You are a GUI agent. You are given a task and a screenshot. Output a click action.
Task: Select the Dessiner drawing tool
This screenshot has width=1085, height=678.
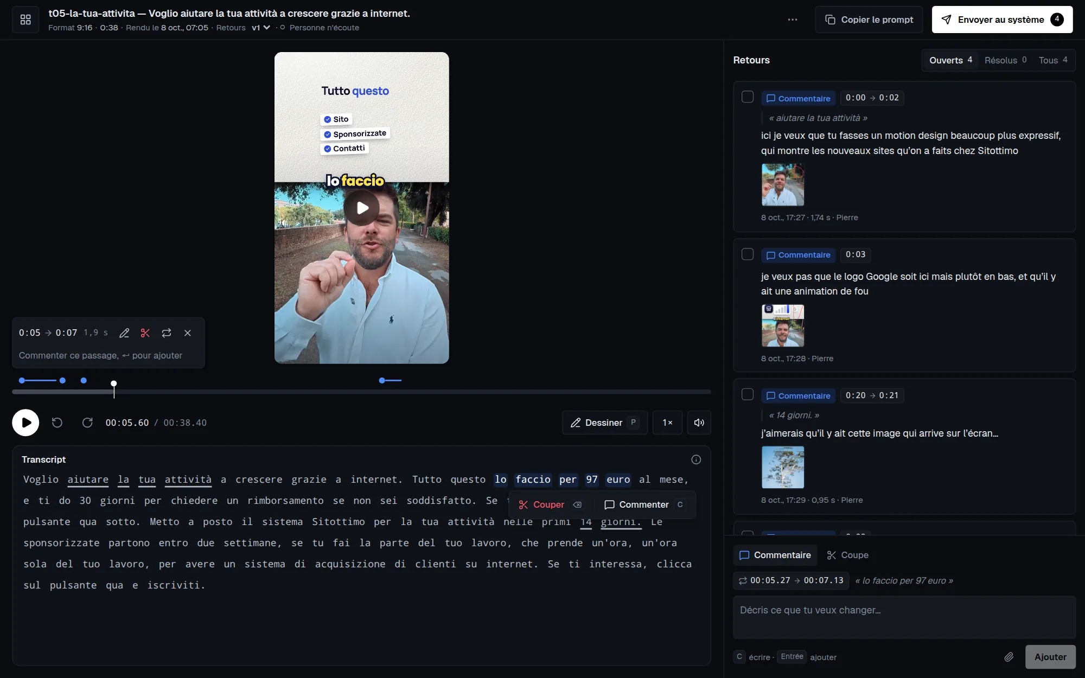[605, 423]
